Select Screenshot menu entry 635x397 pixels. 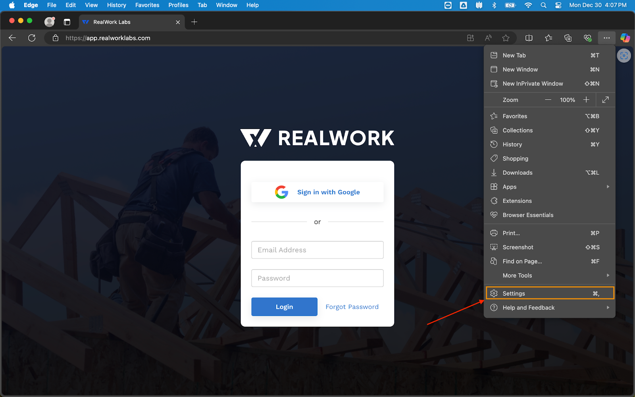pyautogui.click(x=550, y=247)
